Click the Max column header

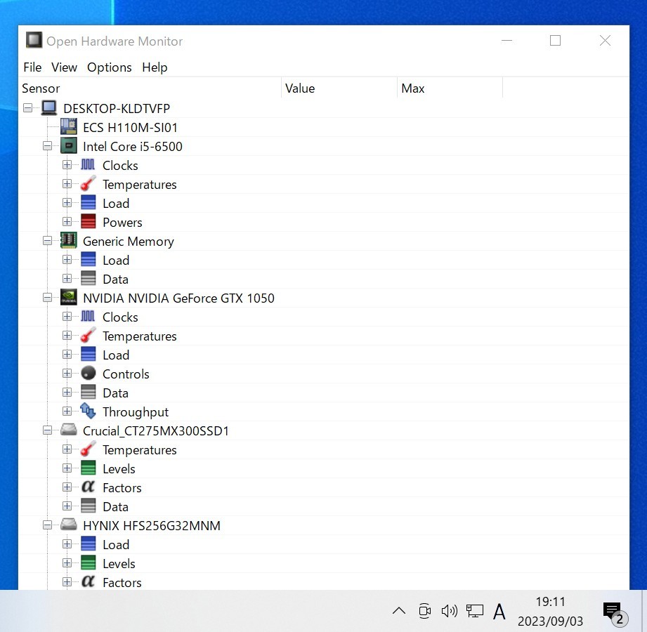point(450,88)
